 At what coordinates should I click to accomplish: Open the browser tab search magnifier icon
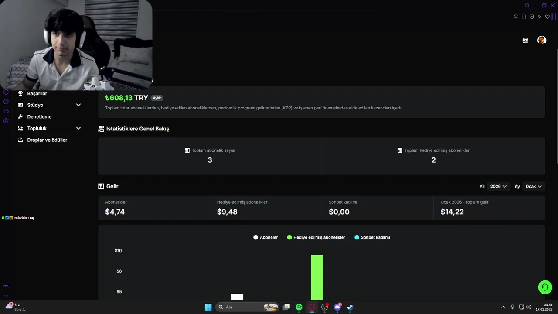[x=527, y=6]
